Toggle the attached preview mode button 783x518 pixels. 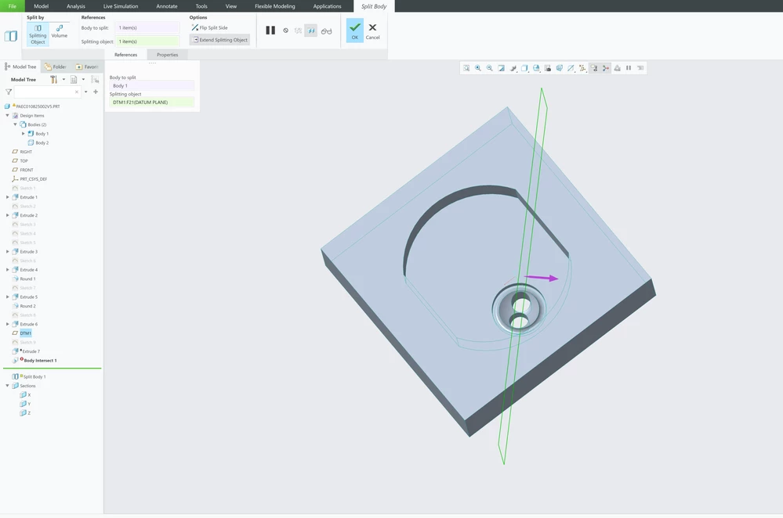pyautogui.click(x=310, y=31)
